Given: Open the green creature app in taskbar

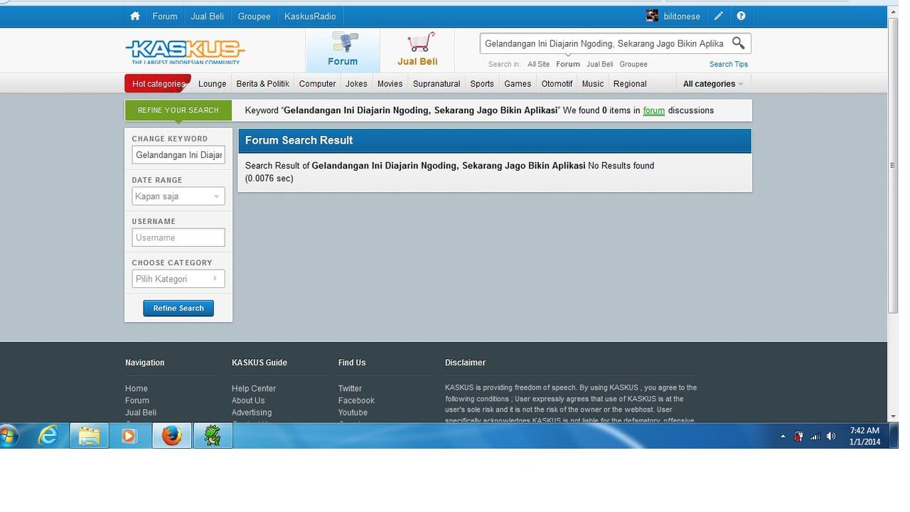Looking at the screenshot, I should (x=213, y=435).
